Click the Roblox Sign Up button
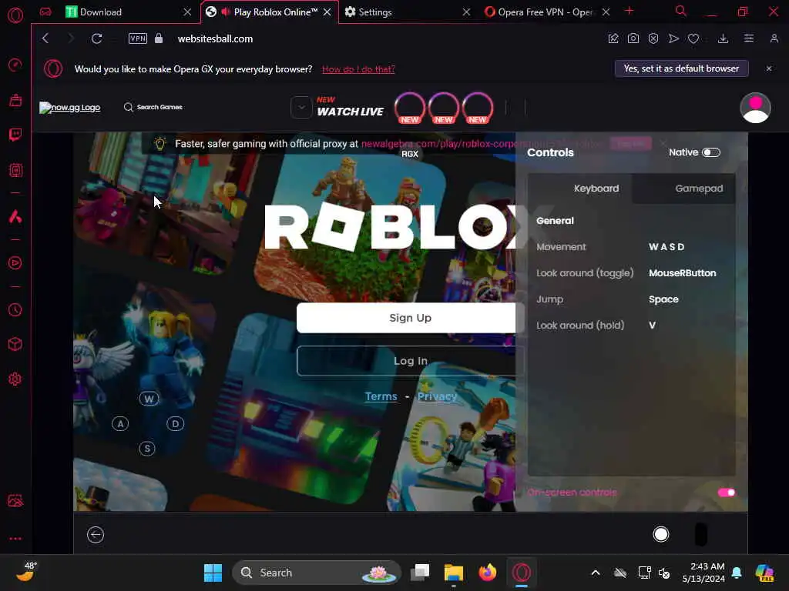The image size is (789, 591). pyautogui.click(x=410, y=318)
